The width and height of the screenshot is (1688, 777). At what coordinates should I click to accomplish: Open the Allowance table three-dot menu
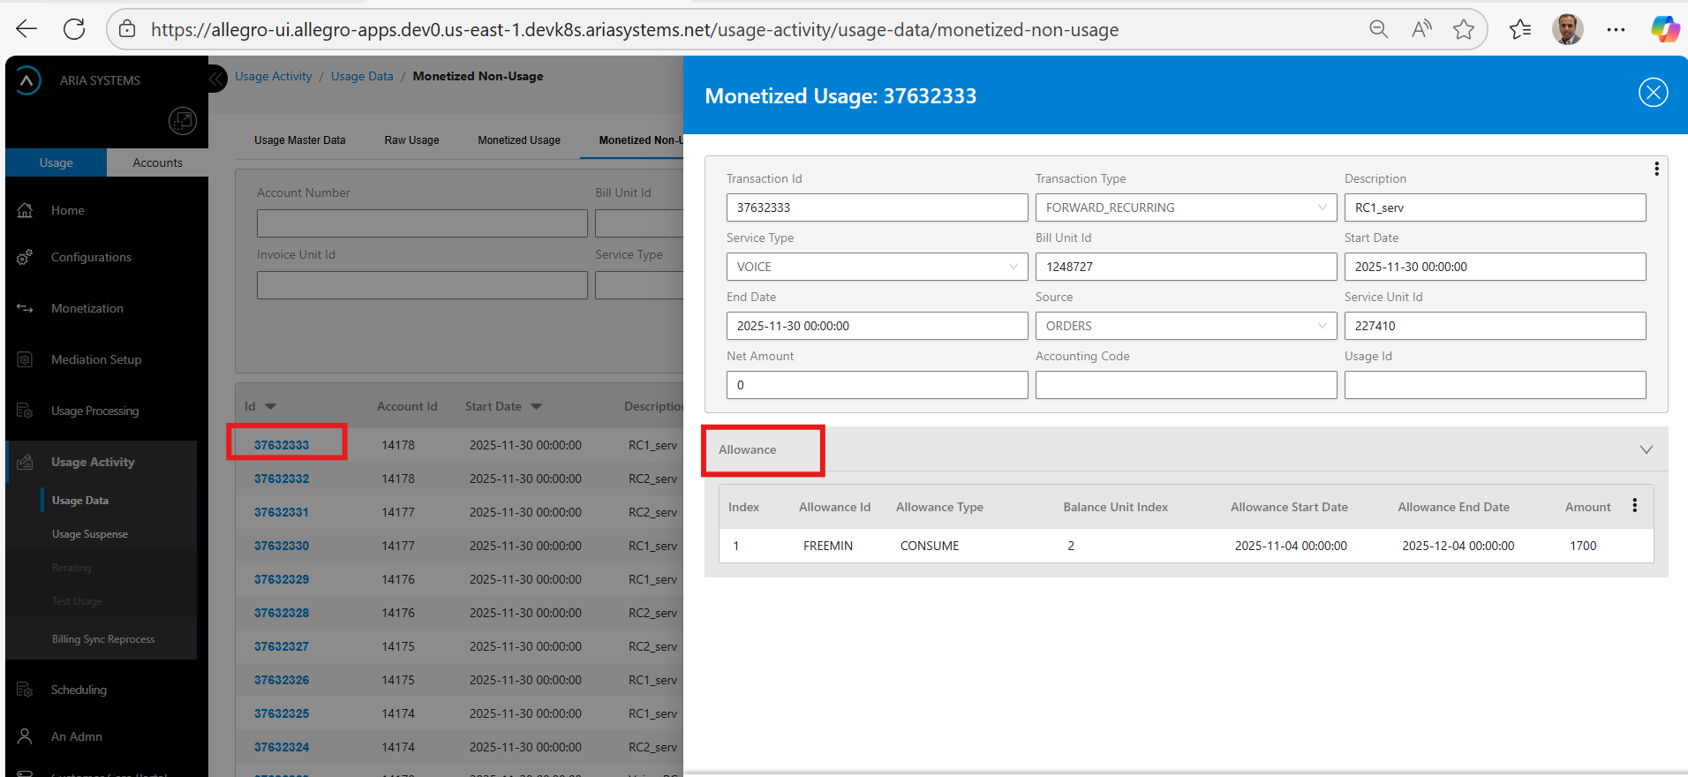(1634, 506)
